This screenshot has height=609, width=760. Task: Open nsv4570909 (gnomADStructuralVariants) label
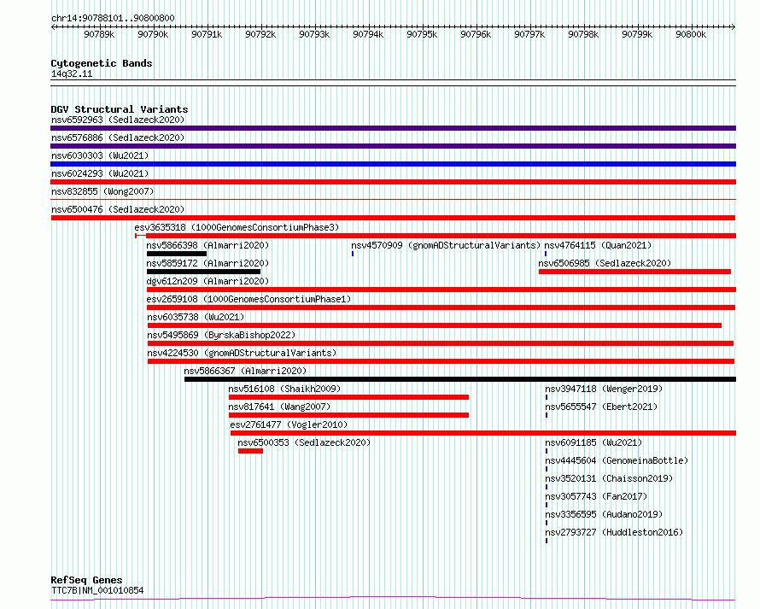tap(446, 245)
